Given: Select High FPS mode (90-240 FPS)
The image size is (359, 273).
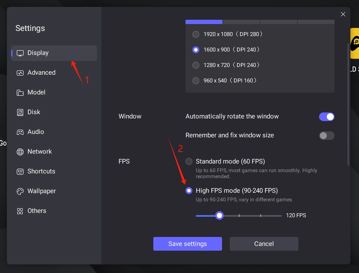Looking at the screenshot, I should point(189,190).
